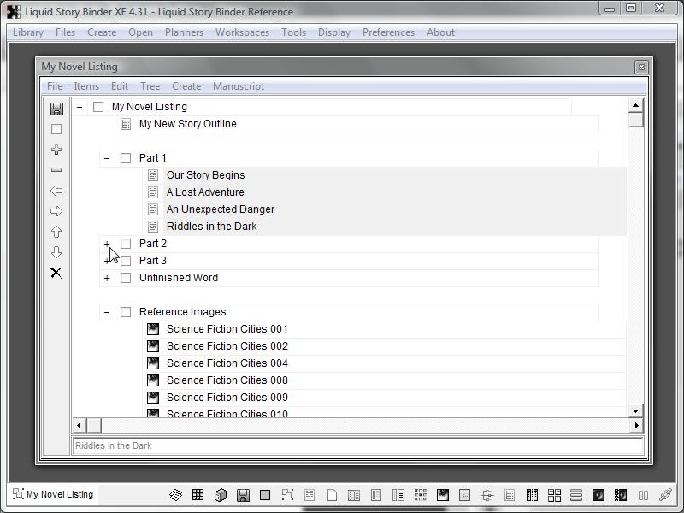Screen dimensions: 684x513
Task: Click the up arrow icon in sidebar
Action: tap(56, 232)
